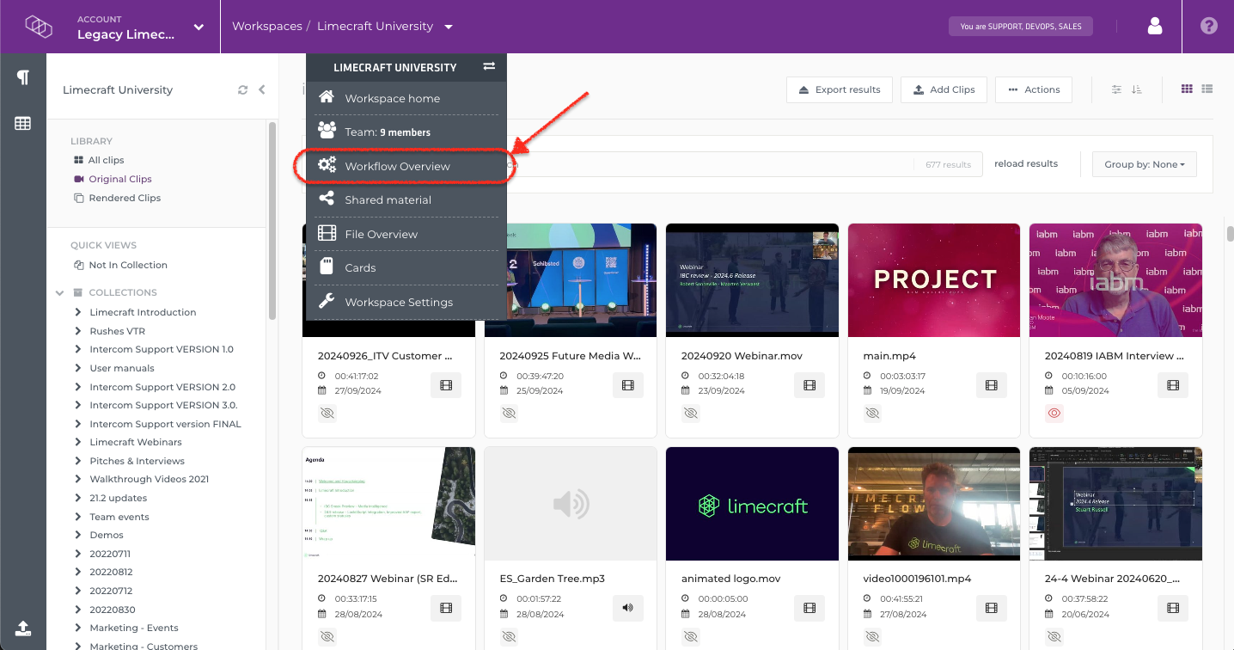Open the Actions button
Screen dimensions: 1234x650
coord(1034,89)
